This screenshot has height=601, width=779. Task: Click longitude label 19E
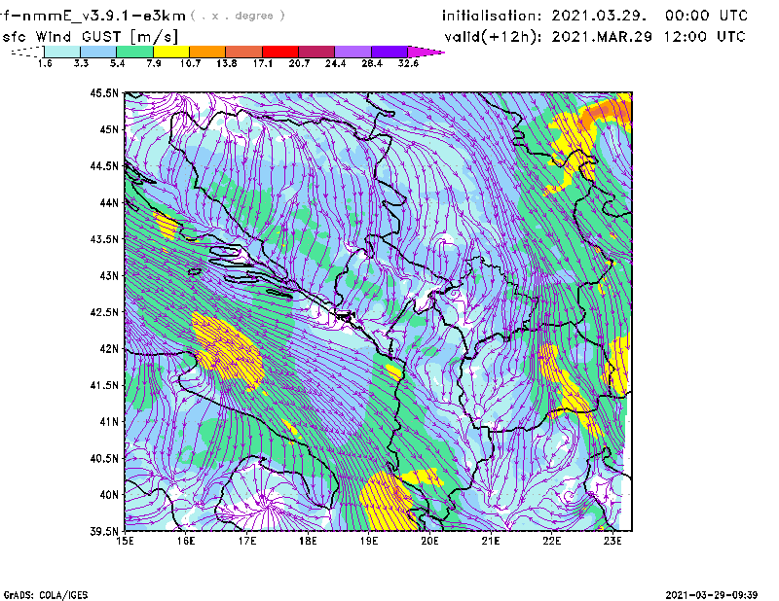tap(369, 541)
